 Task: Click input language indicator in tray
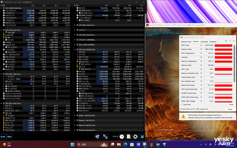coord(210,145)
